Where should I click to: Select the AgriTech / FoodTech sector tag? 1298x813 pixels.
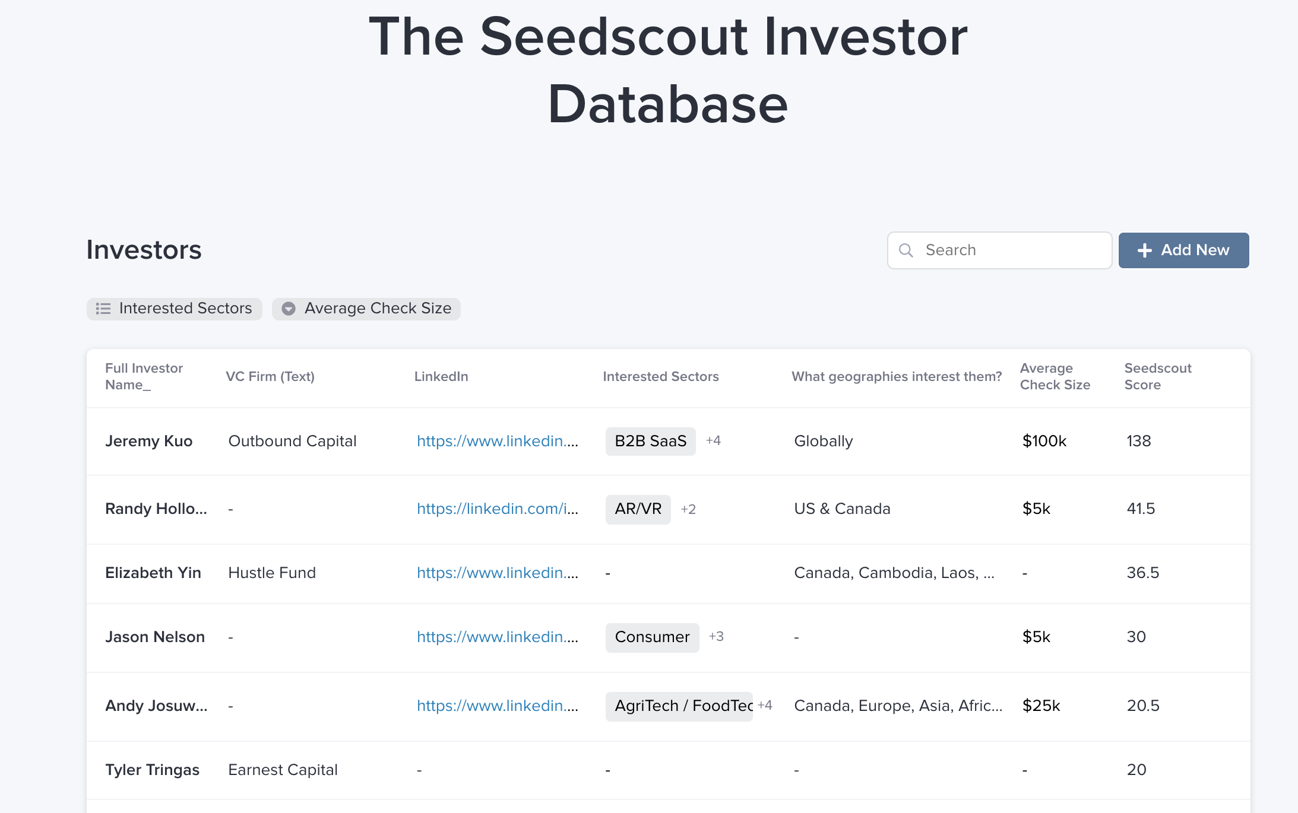679,706
